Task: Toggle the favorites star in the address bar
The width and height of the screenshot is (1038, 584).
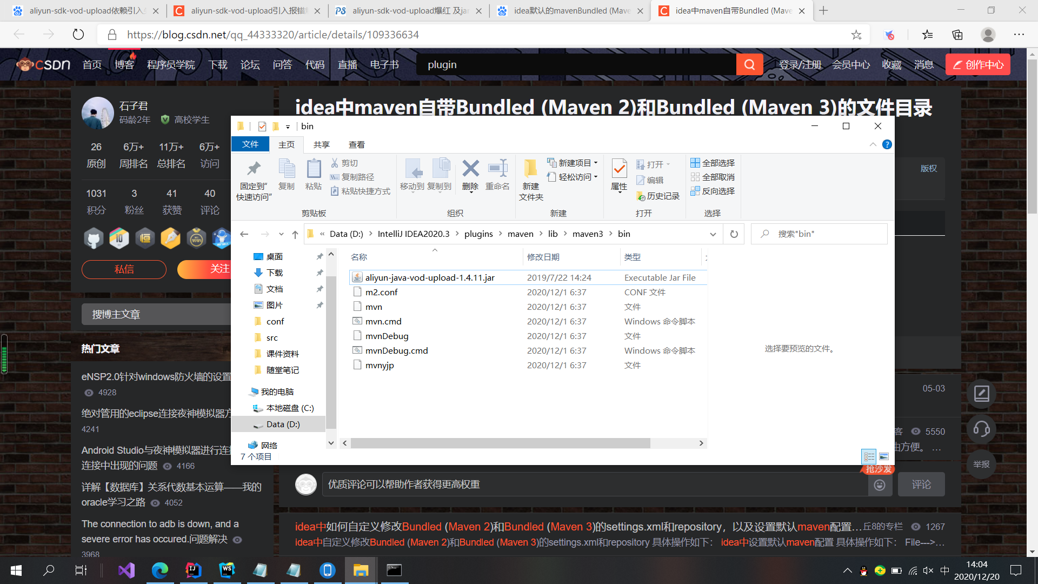Action: tap(856, 34)
